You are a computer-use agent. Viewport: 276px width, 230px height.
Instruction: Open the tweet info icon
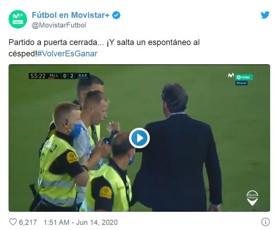point(265,222)
